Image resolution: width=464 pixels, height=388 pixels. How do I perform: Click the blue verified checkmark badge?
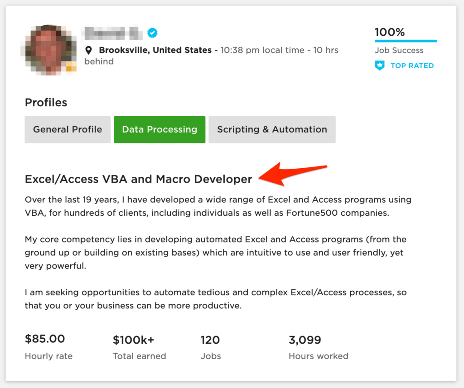[x=152, y=33]
